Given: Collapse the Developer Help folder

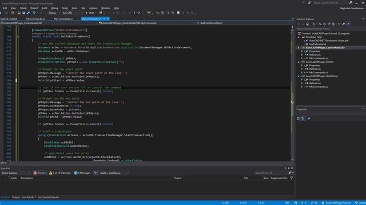Looking at the screenshot, I should coord(299,37).
